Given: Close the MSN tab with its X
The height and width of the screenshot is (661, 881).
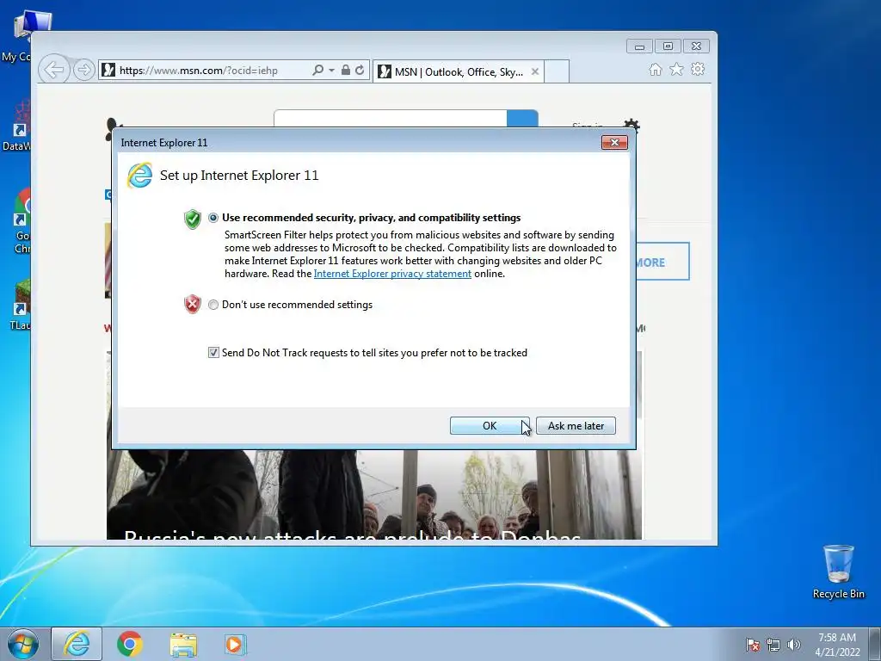Looking at the screenshot, I should click(x=535, y=71).
